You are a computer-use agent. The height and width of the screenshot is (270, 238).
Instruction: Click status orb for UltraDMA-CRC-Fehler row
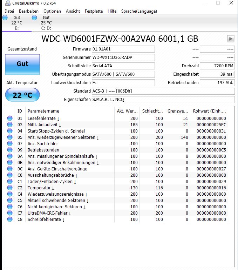pos(10,213)
